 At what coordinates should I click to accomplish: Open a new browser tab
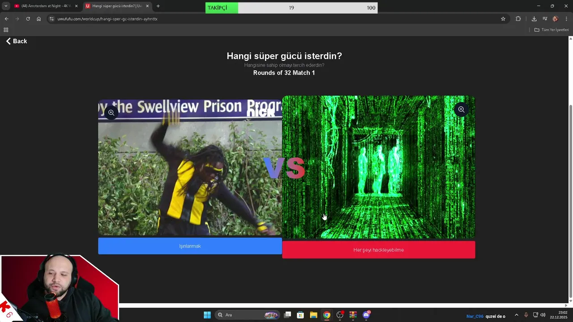coord(158,6)
